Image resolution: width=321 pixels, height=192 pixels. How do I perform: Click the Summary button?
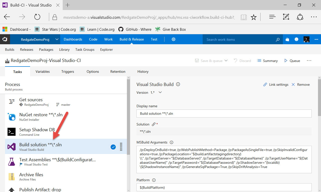(x=267, y=60)
